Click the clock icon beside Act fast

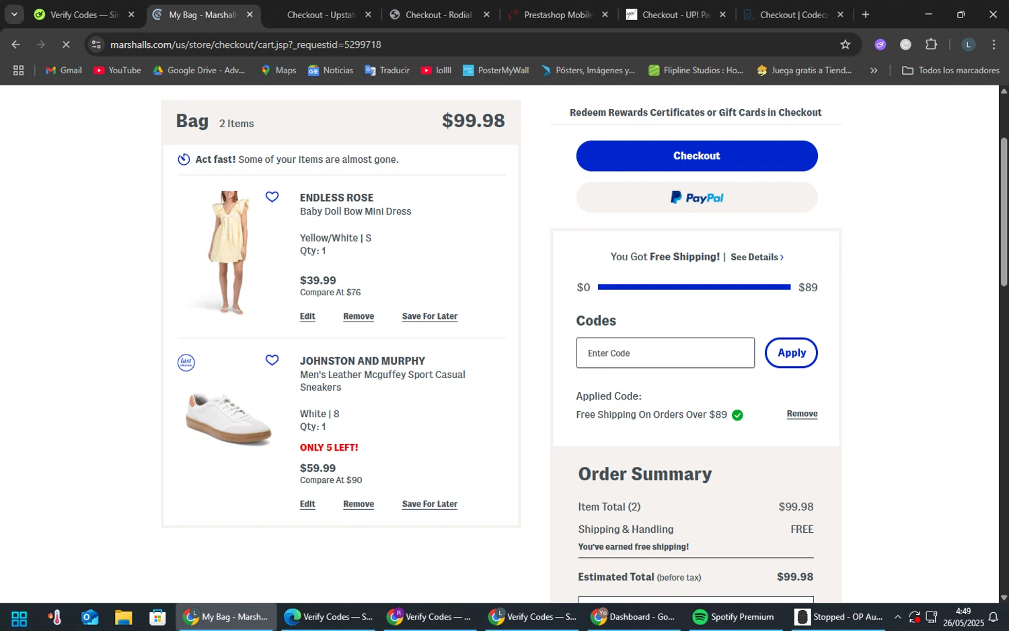point(184,159)
